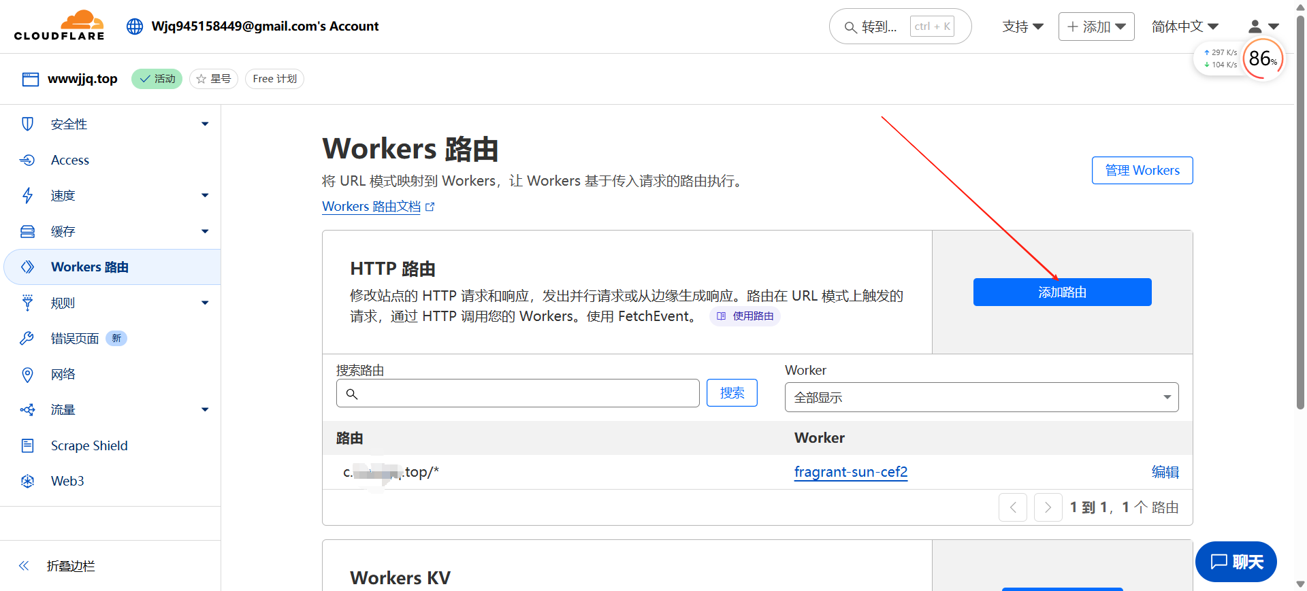Click the wwwjjq.top domain name
Image resolution: width=1307 pixels, height=591 pixels.
[82, 79]
